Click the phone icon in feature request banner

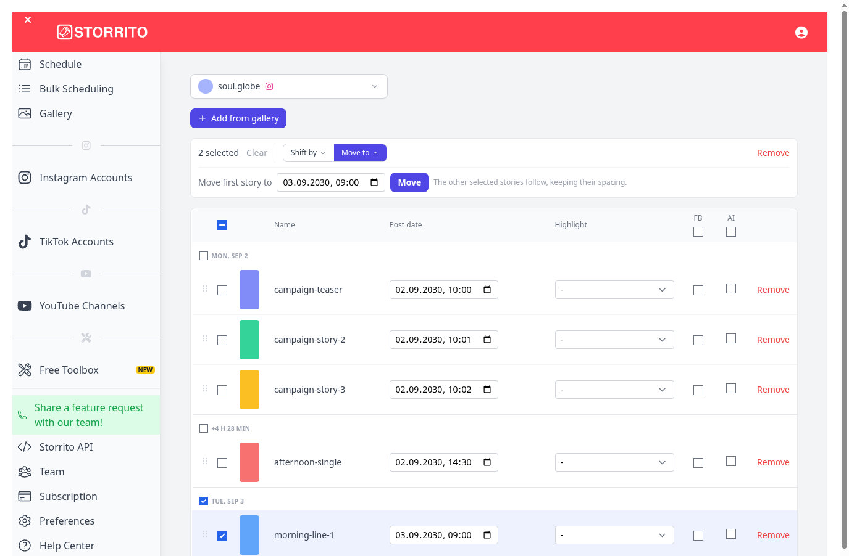tap(22, 415)
